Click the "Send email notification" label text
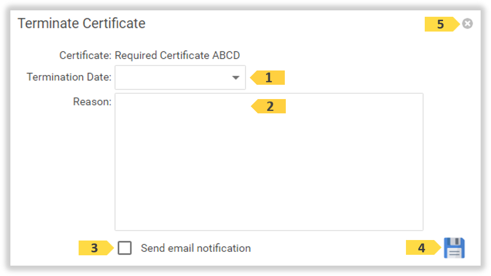Viewport: 491px width, 276px height. click(195, 248)
